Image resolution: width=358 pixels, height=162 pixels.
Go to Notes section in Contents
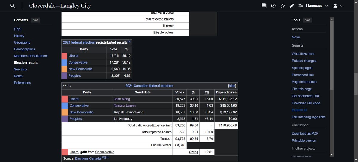pyautogui.click(x=18, y=76)
